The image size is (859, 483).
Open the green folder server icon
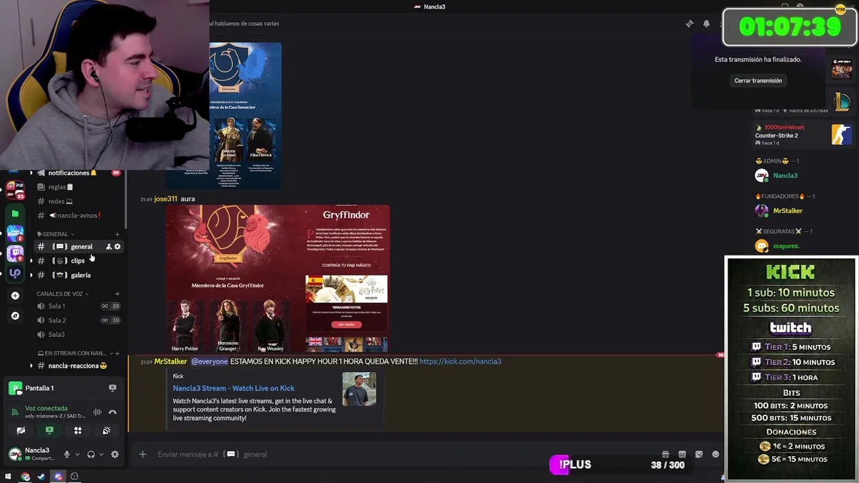coord(15,213)
